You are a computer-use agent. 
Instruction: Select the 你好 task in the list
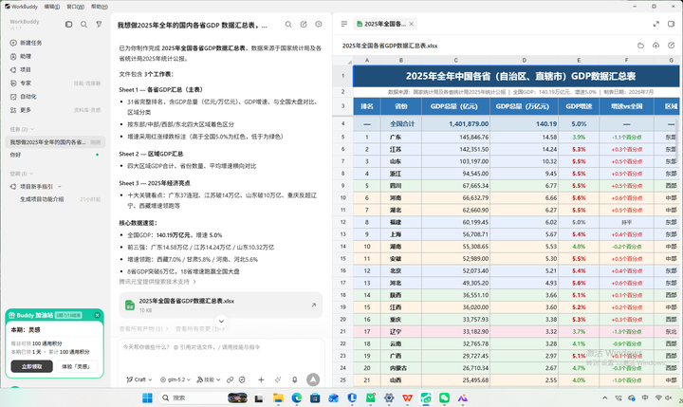coord(55,155)
